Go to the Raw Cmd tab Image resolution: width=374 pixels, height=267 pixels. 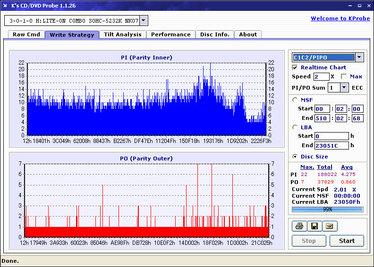(x=26, y=34)
